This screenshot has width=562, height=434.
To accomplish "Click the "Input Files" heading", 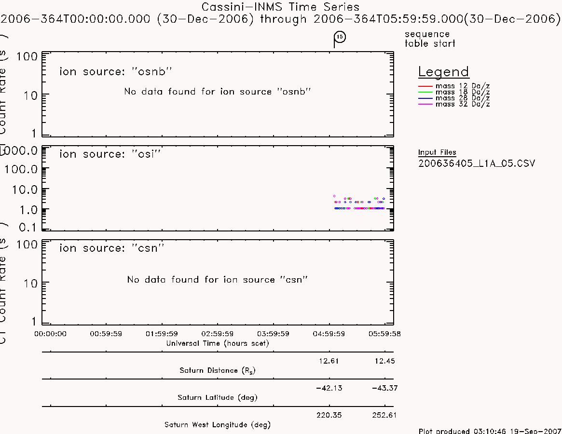I will [437, 152].
